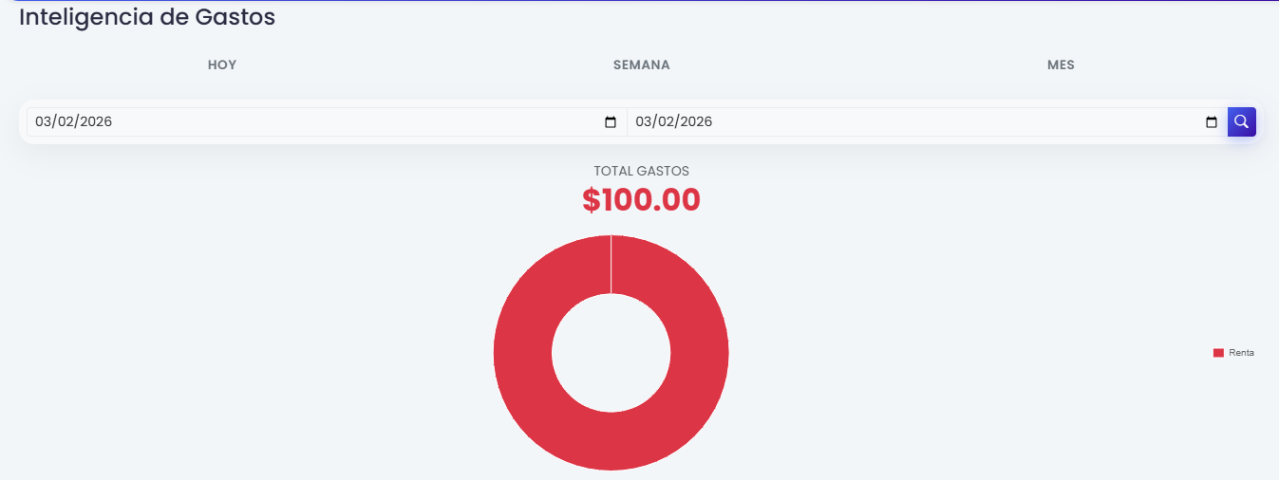Select the MES period tab
This screenshot has width=1279, height=480.
click(1061, 65)
